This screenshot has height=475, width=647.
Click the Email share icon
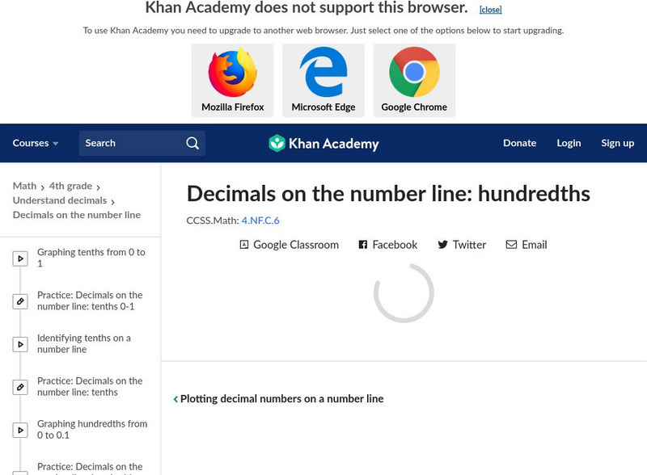tap(510, 244)
